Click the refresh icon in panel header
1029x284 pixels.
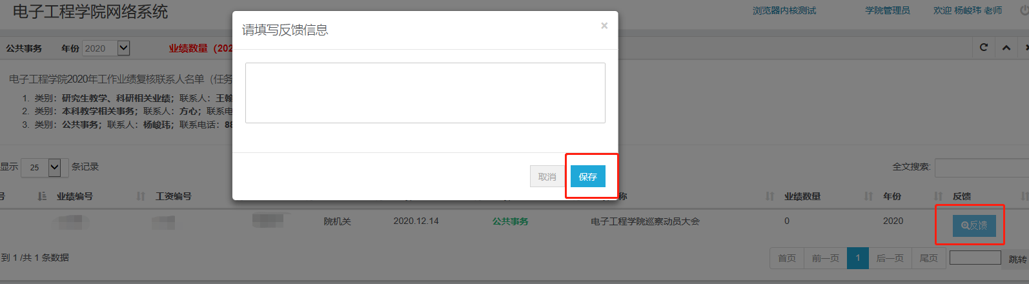(984, 48)
